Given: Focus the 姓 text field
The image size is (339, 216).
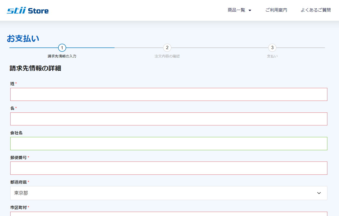Looking at the screenshot, I should pos(169,94).
